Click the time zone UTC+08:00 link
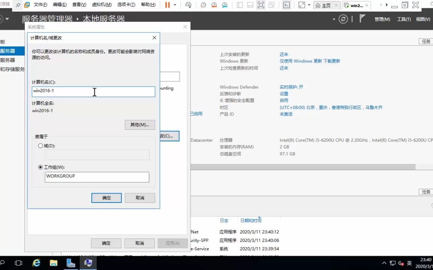433x270 pixels. coord(331,108)
